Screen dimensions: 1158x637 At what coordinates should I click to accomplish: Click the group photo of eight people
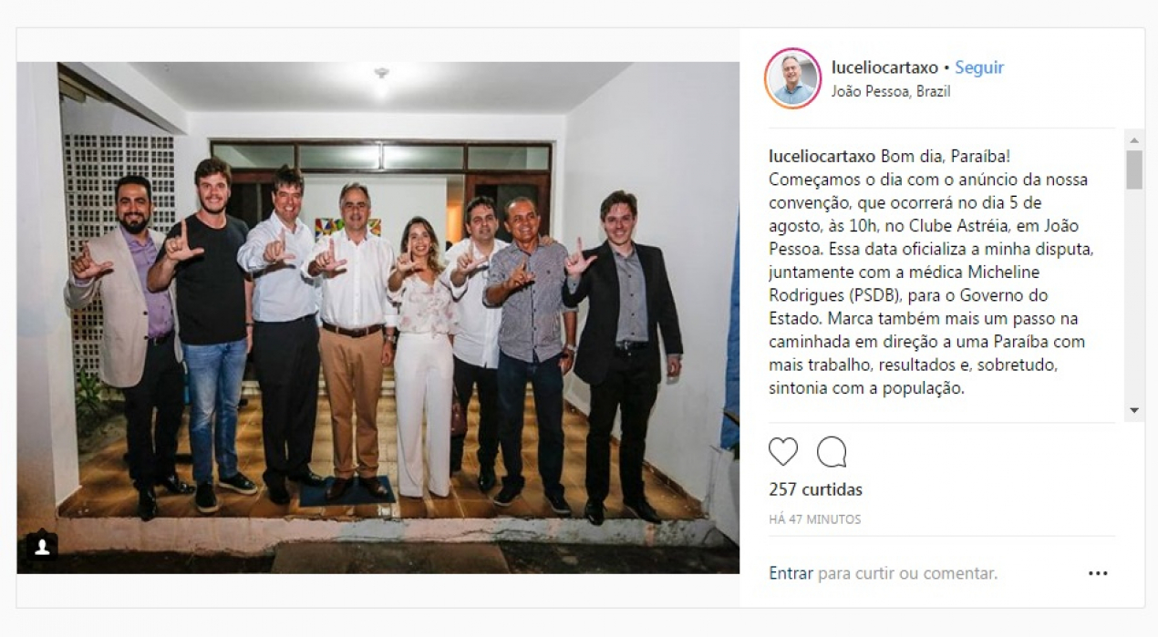(x=377, y=317)
